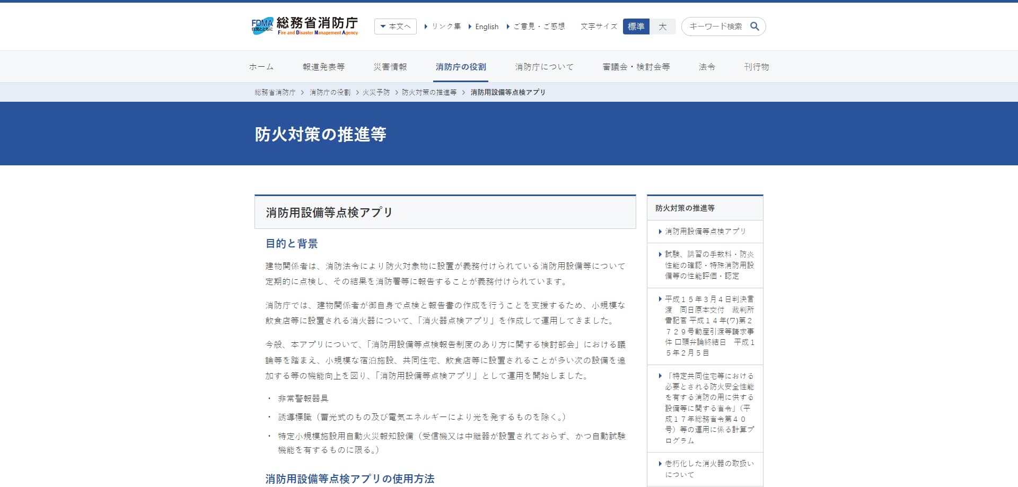Image resolution: width=1018 pixels, height=487 pixels.
Task: Open the ホーム menu item
Action: (261, 67)
